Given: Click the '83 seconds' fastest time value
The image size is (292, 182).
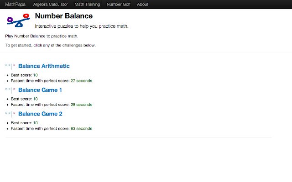Looking at the screenshot, I should 81,128.
